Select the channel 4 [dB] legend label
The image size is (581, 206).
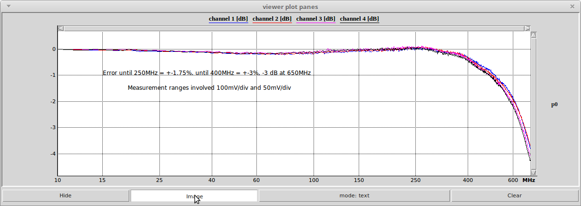(x=359, y=19)
